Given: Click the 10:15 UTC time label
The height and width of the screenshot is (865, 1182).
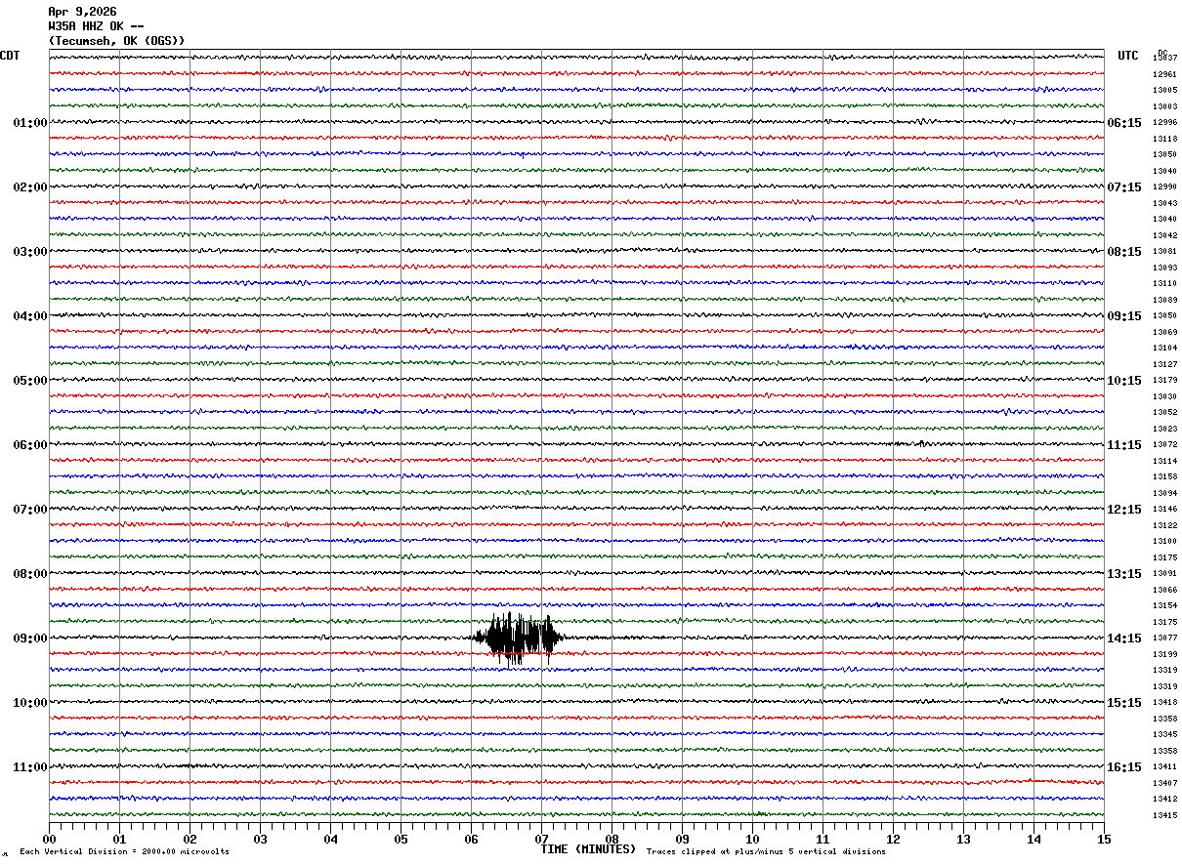Looking at the screenshot, I should (x=1124, y=381).
